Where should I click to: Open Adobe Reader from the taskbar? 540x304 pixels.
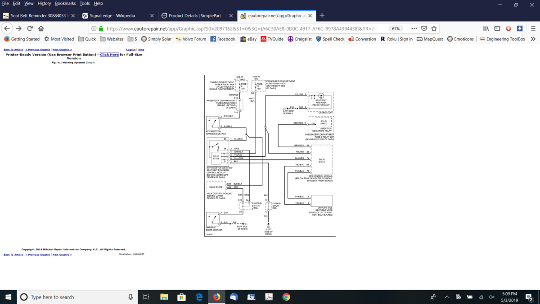269,297
